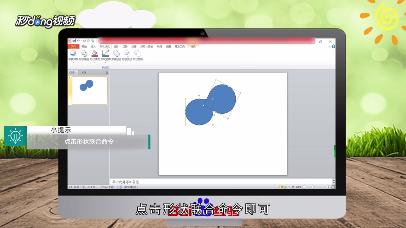Fit slide to current window
The image size is (406, 228).
(x=333, y=187)
